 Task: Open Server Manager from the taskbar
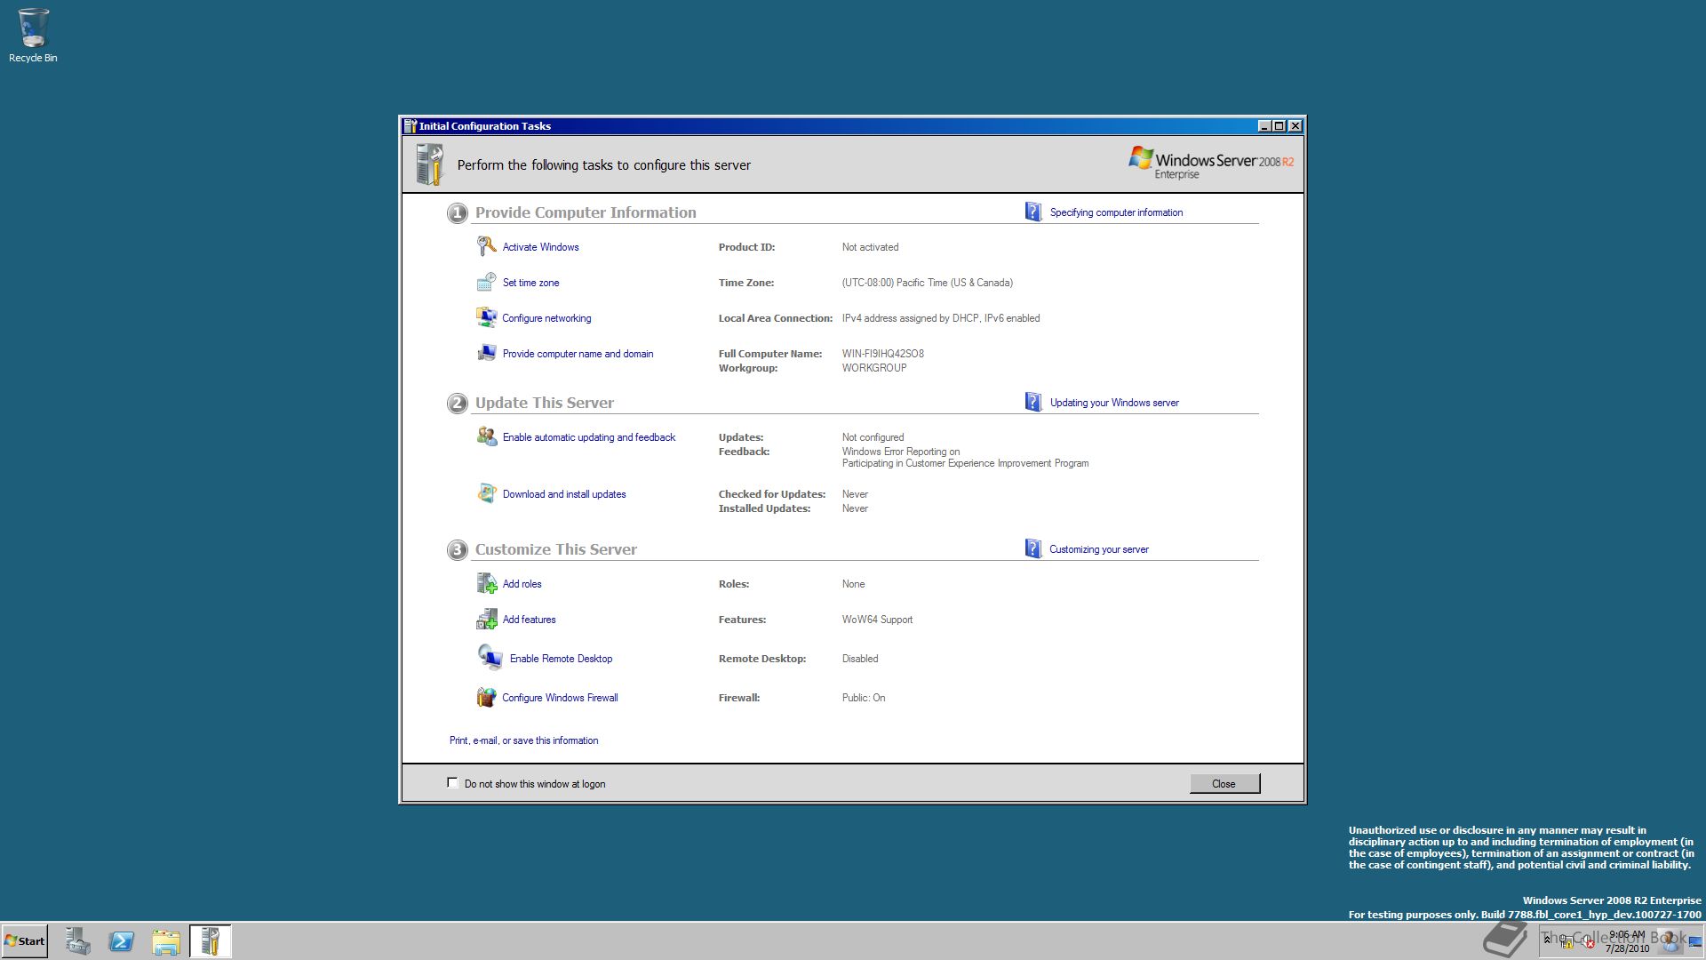pyautogui.click(x=77, y=941)
